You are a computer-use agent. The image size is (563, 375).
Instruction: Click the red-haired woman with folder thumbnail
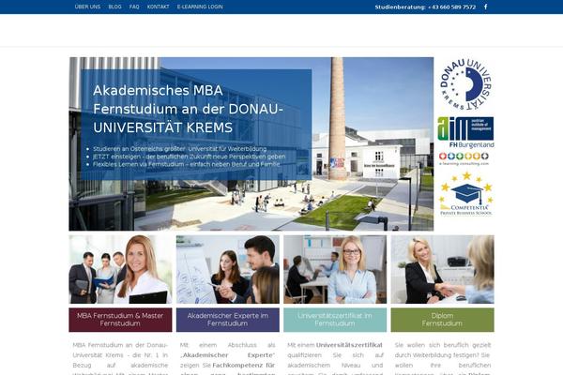tap(120, 269)
